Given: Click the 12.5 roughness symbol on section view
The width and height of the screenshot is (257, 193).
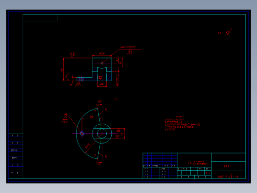Looking at the screenshot, I should [73, 55].
